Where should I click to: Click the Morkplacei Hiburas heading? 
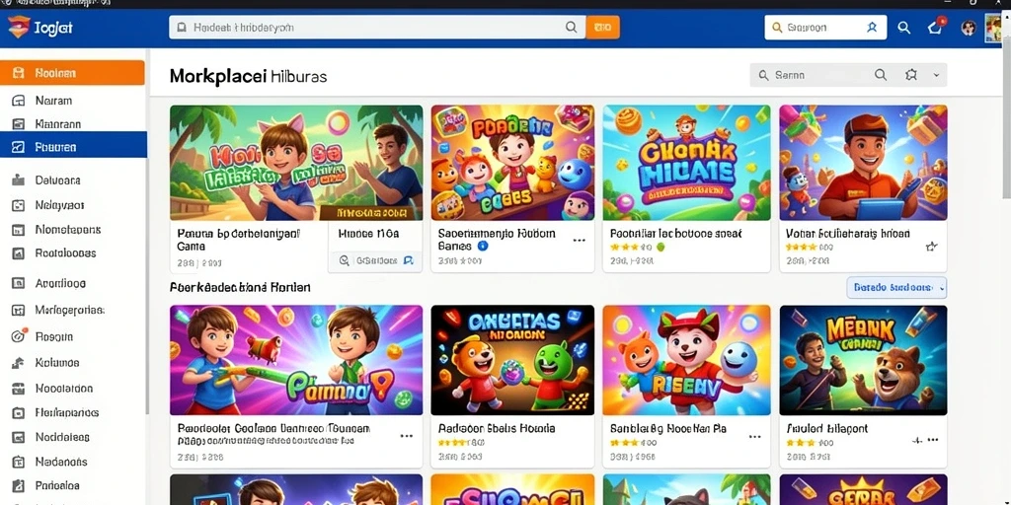248,77
